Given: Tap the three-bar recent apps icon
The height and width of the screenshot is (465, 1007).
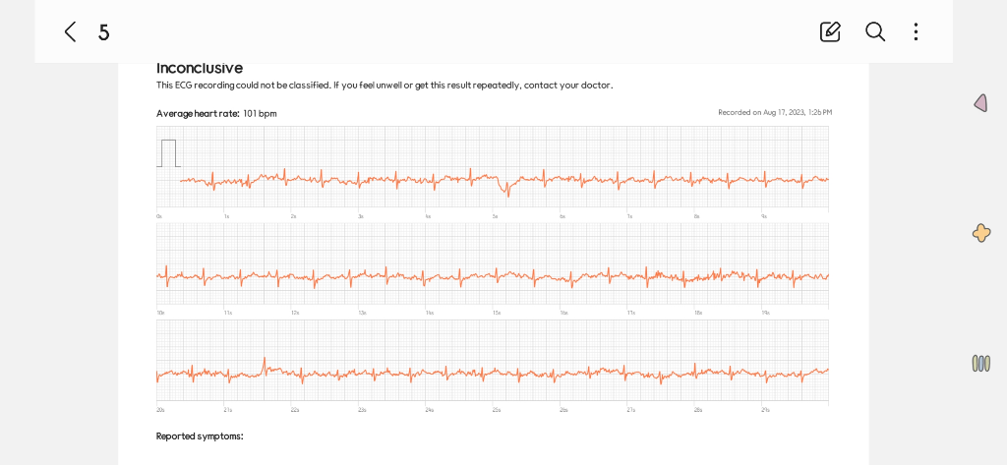Looking at the screenshot, I should [x=980, y=363].
